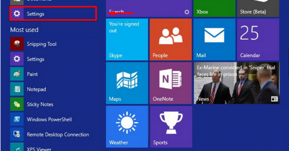Launch Notepad from the Most used list
The image size is (289, 151).
53,89
